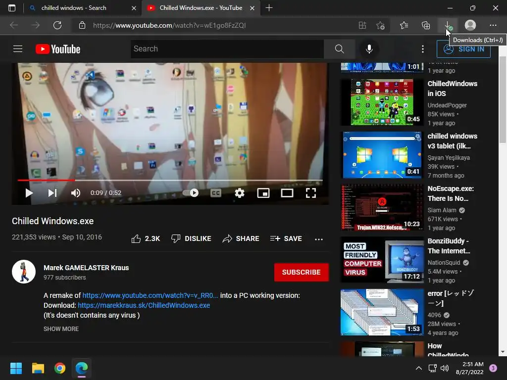507x380 pixels.
Task: Open the marekkraus.sk ChilledWindows.exe download link
Action: pos(144,305)
